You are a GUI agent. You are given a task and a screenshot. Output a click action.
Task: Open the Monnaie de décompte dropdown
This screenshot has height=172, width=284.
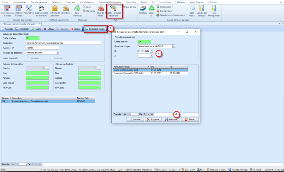click(x=58, y=53)
